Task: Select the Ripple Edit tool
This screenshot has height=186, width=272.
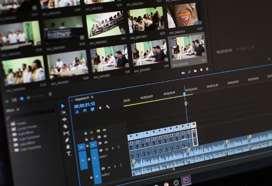Action: [64, 120]
